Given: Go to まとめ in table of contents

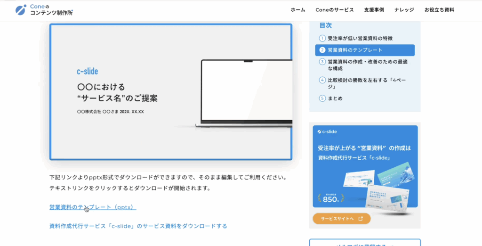Looking at the screenshot, I should click(x=335, y=98).
